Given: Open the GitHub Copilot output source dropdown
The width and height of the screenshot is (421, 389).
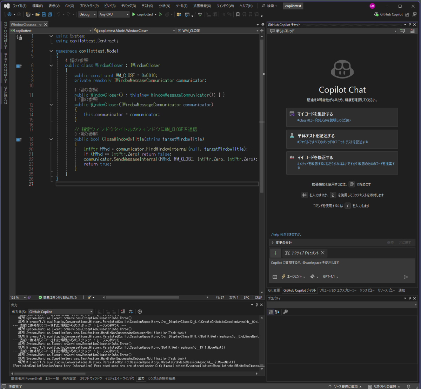Looking at the screenshot, I should tap(61, 312).
